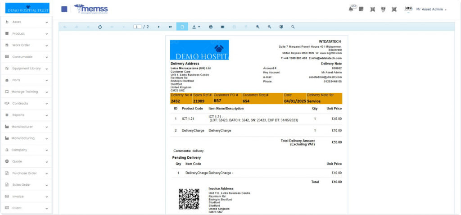Open report search magnifier

point(293,27)
